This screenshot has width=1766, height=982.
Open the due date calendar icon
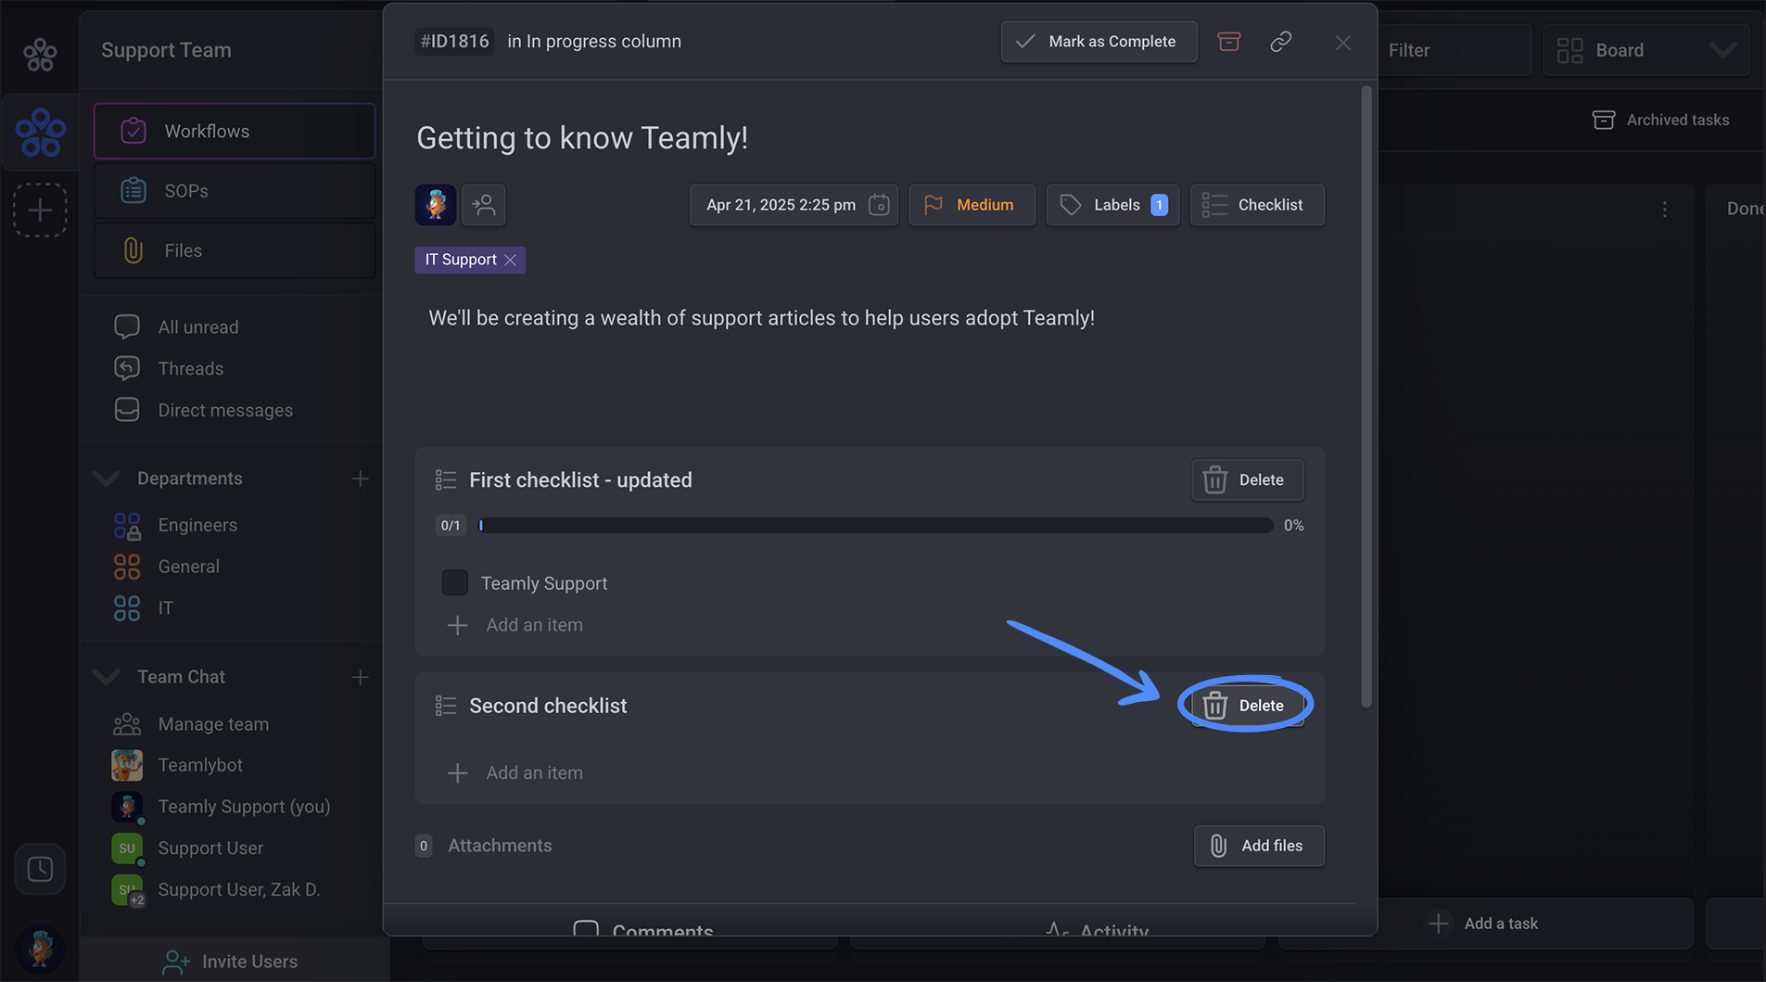tap(879, 205)
